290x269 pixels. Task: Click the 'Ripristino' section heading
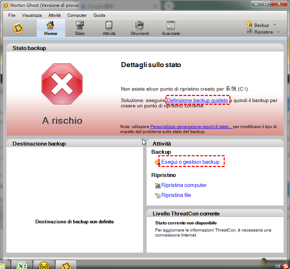click(x=163, y=175)
